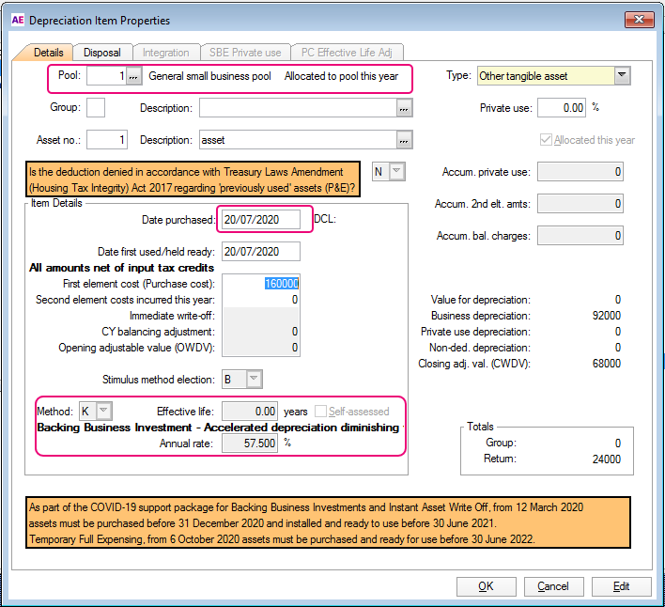Image resolution: width=665 pixels, height=607 pixels.
Task: Toggle the Allocated this year checkbox
Action: click(x=546, y=140)
